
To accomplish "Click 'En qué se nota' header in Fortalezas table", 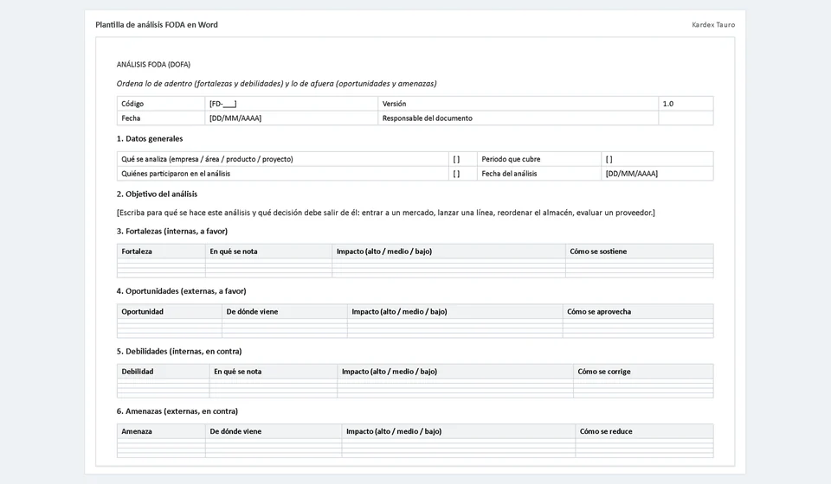I will point(268,252).
